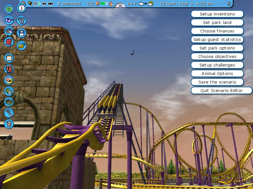Click the floppy disk save icon
The width and height of the screenshot is (253, 189).
click(22, 33)
